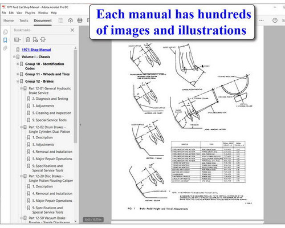Screen dimensions: 285x228
Task: Click the bookmarks scrollbar down arrow
Action: coord(75,221)
